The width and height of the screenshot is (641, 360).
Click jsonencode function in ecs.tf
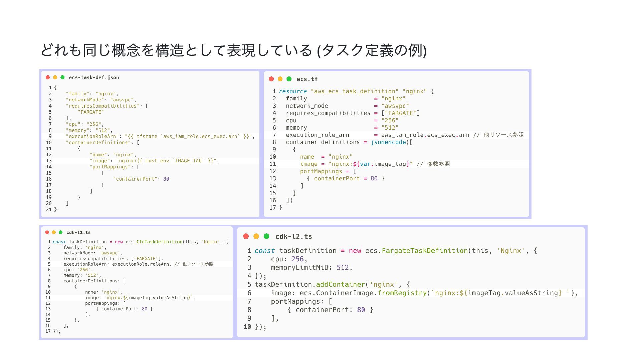[x=388, y=142]
